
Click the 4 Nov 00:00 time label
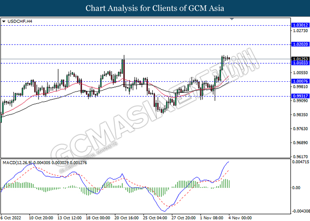tap(240, 218)
